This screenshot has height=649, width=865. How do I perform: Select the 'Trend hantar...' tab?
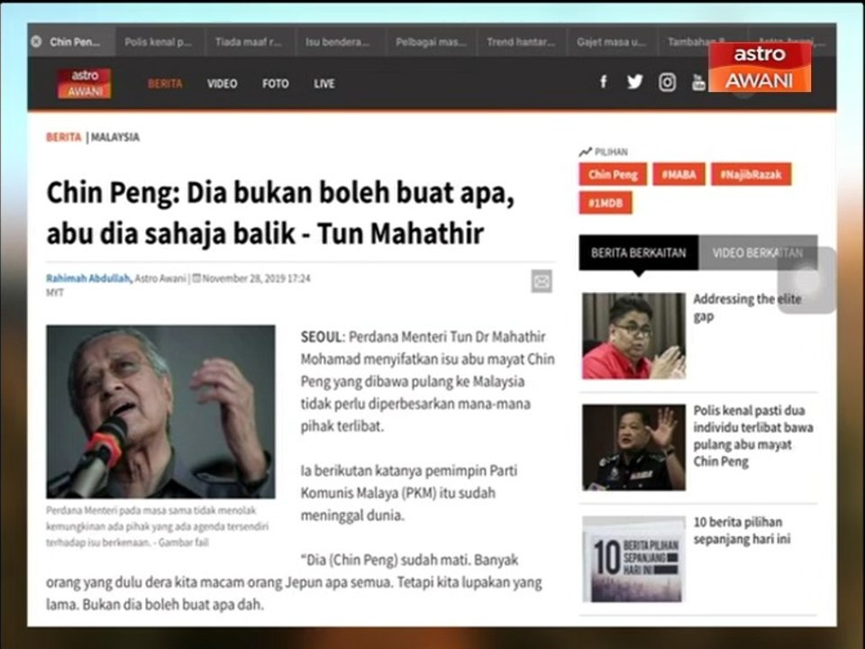pyautogui.click(x=522, y=42)
